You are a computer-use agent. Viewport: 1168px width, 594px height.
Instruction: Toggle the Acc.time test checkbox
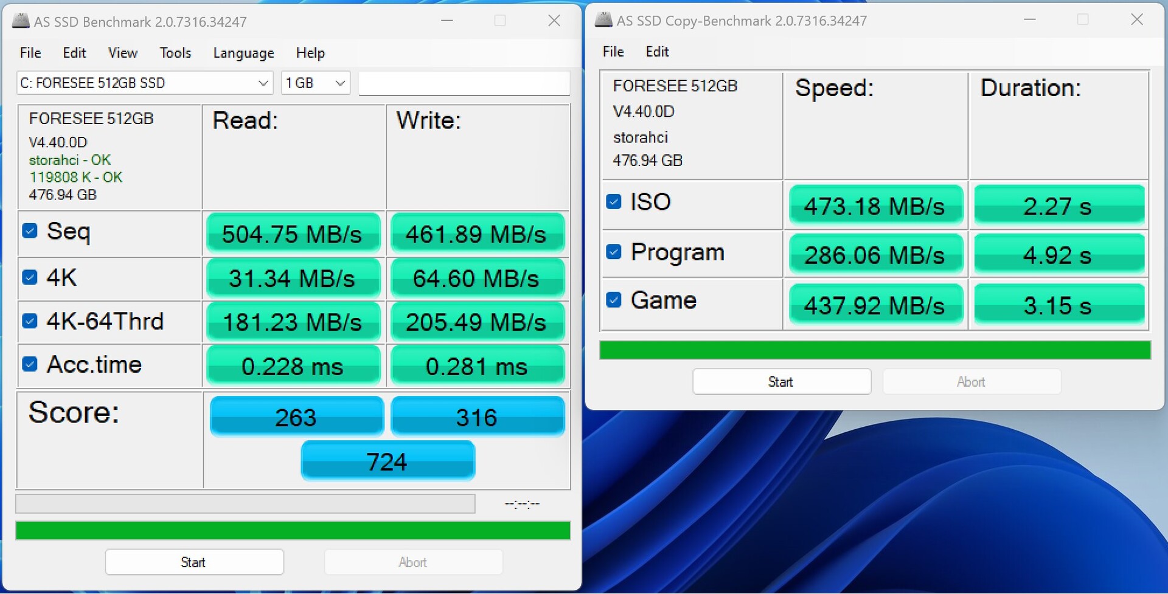(30, 364)
